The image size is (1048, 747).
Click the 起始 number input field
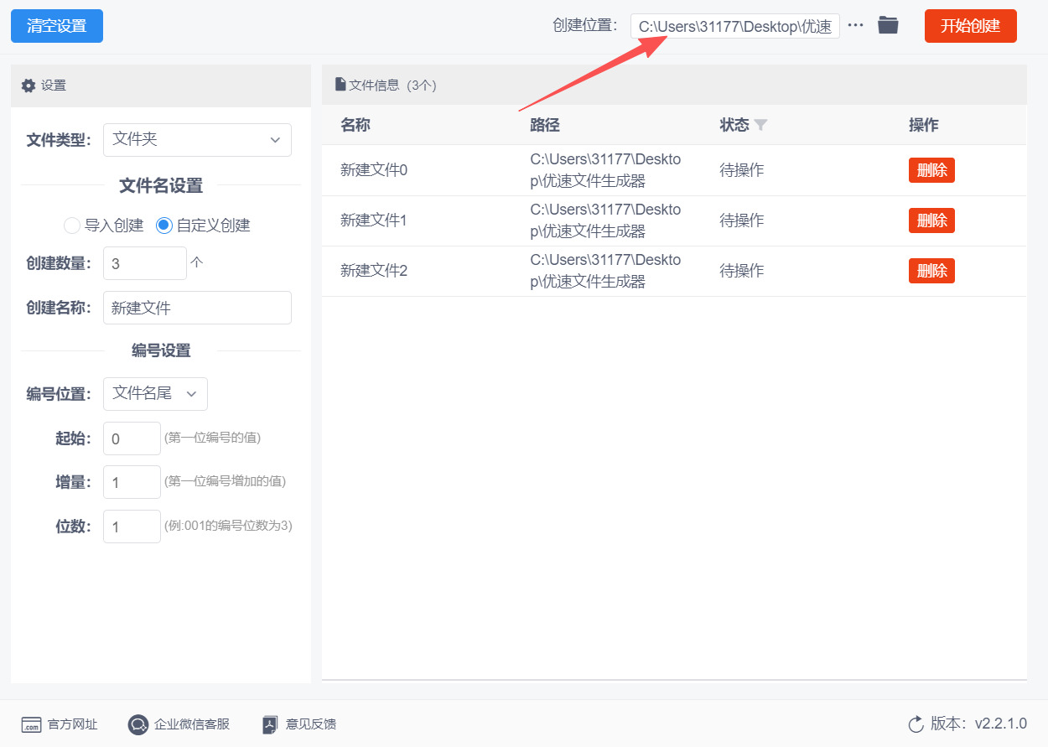pos(132,438)
